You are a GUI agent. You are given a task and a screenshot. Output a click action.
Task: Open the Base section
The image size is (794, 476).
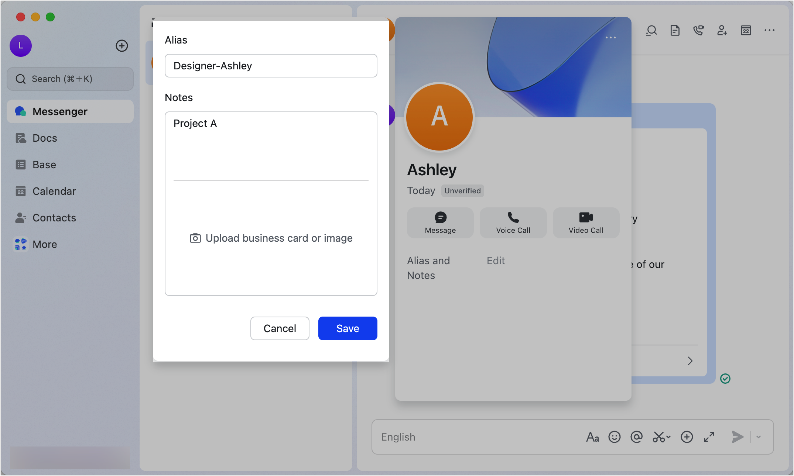point(44,165)
